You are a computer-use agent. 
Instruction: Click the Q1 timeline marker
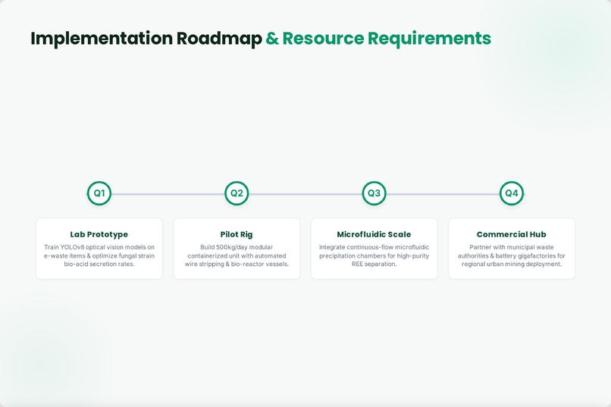click(x=99, y=193)
